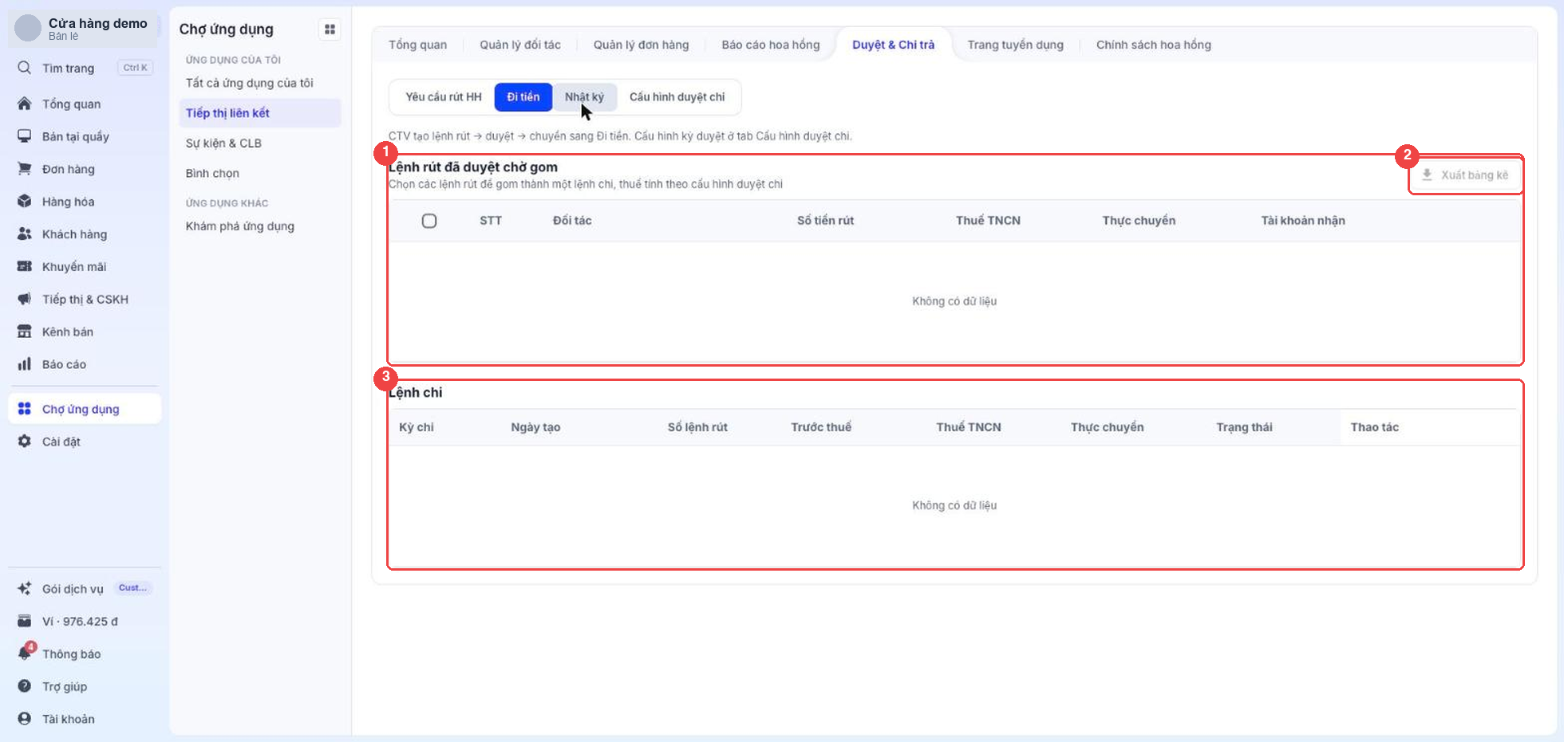This screenshot has width=1564, height=742.
Task: Click the Trạng thái column header
Action: [1244, 427]
